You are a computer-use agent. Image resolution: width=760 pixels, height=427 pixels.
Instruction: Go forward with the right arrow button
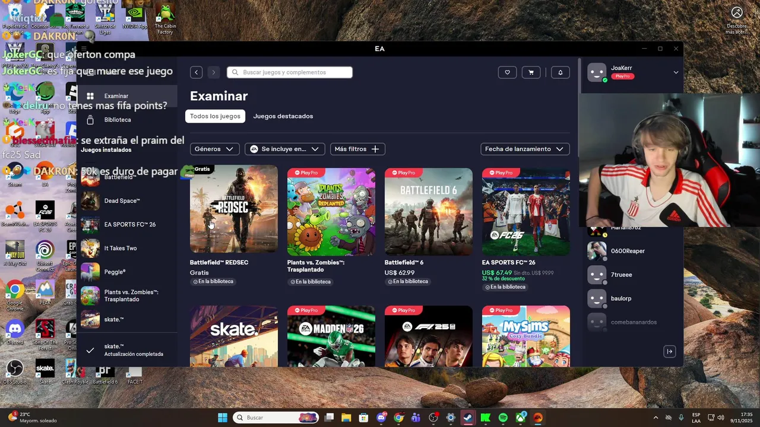(214, 72)
